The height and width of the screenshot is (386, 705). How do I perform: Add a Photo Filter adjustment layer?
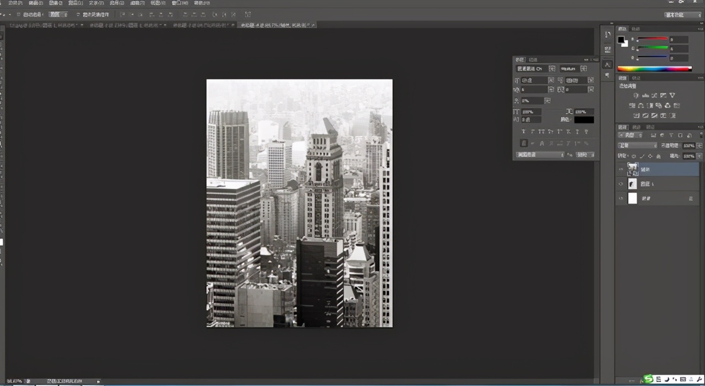pyautogui.click(x=659, y=106)
